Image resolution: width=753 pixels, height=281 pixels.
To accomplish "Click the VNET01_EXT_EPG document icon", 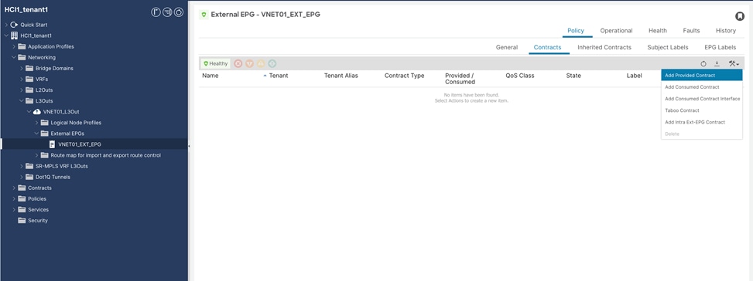I will pyautogui.click(x=53, y=144).
